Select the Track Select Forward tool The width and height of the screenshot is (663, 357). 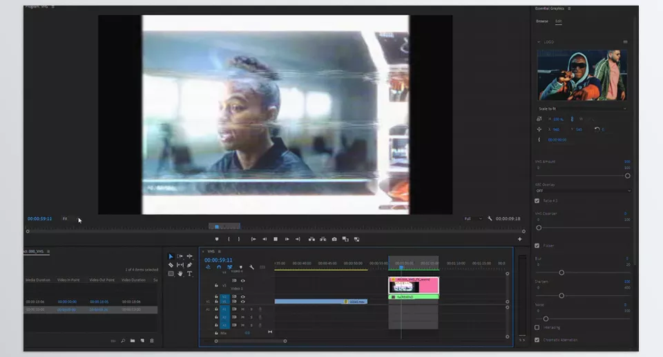pyautogui.click(x=180, y=256)
